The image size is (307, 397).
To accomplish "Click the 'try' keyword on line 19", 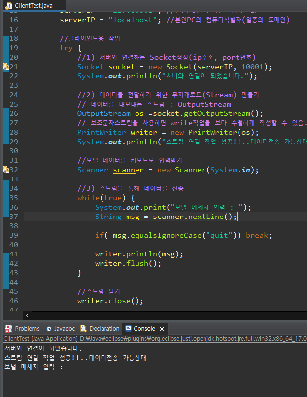I will (67, 48).
